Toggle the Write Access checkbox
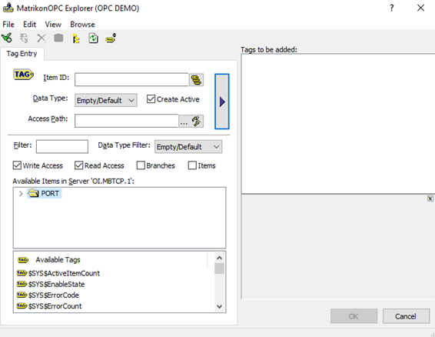 click(17, 165)
